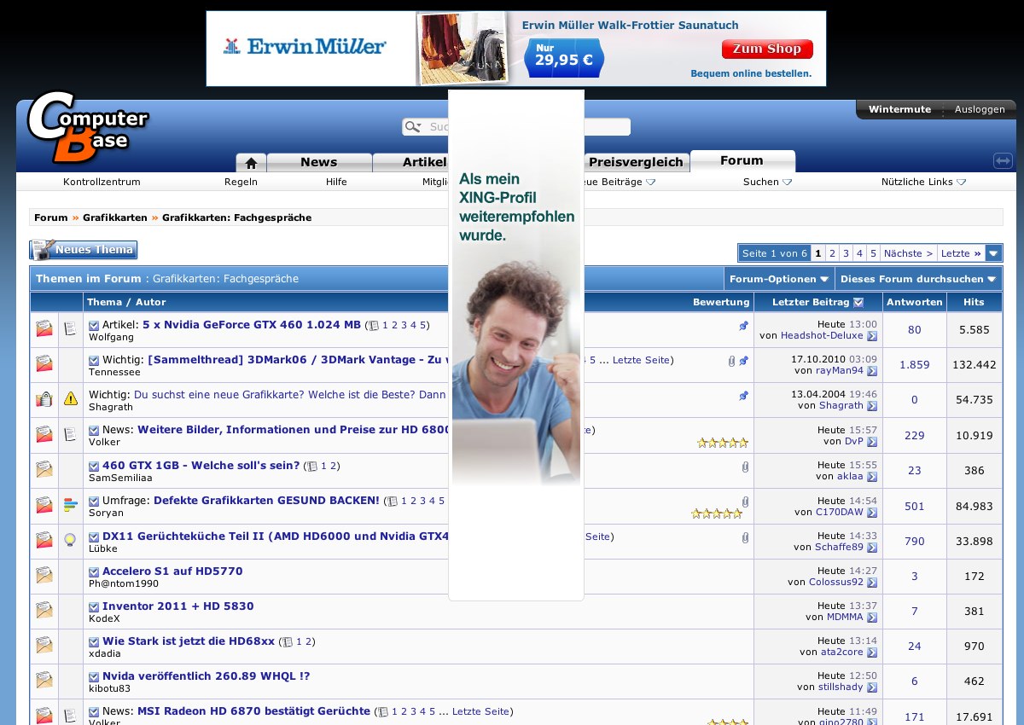Click the search magnifier icon

pyautogui.click(x=413, y=127)
